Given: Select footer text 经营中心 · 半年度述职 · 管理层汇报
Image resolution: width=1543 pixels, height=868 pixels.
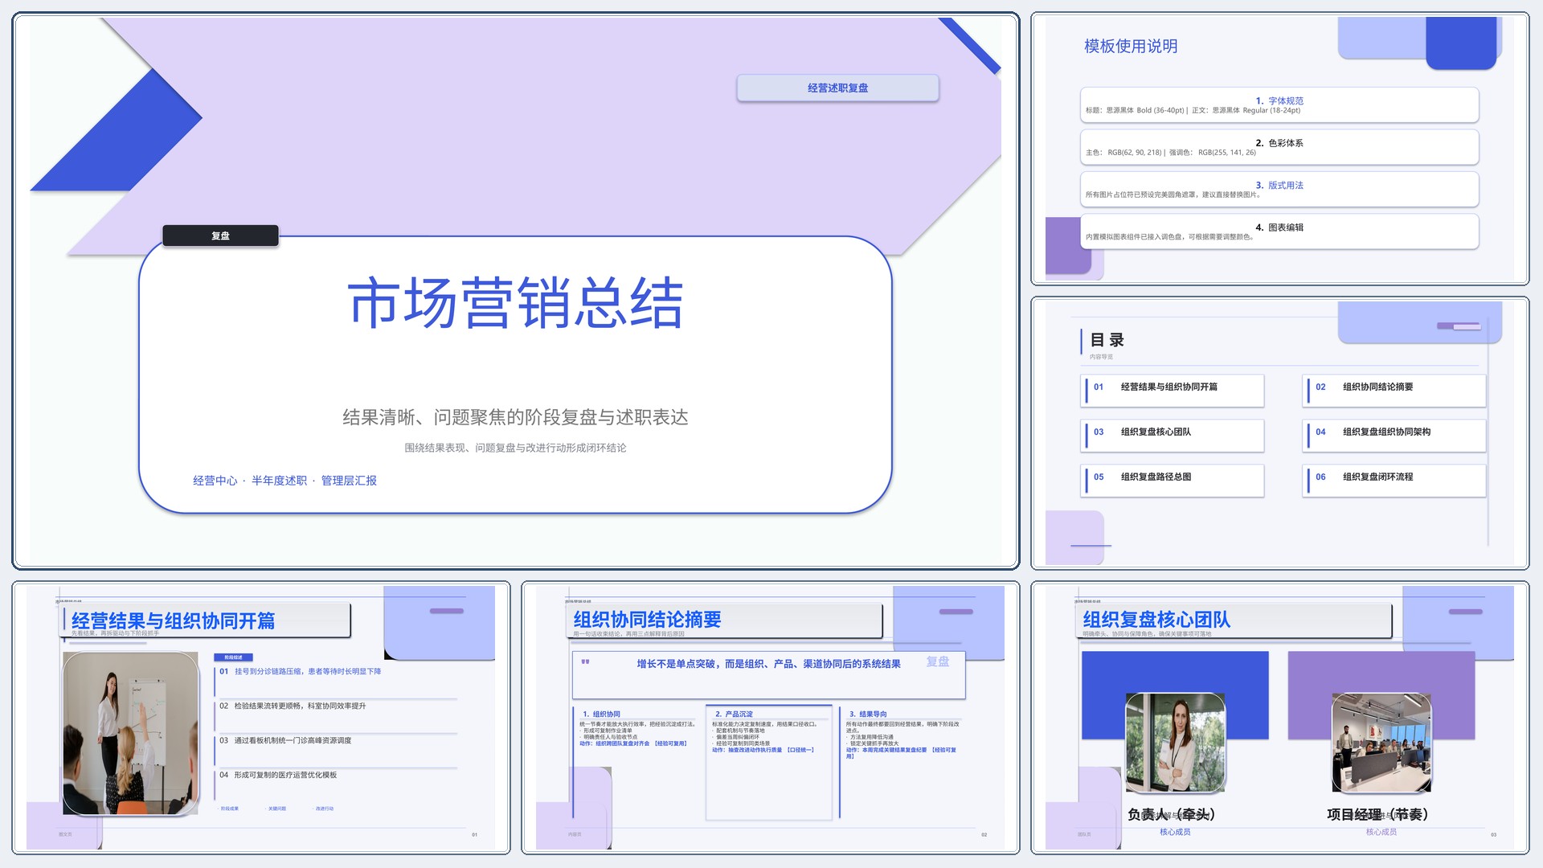Looking at the screenshot, I should coord(284,481).
